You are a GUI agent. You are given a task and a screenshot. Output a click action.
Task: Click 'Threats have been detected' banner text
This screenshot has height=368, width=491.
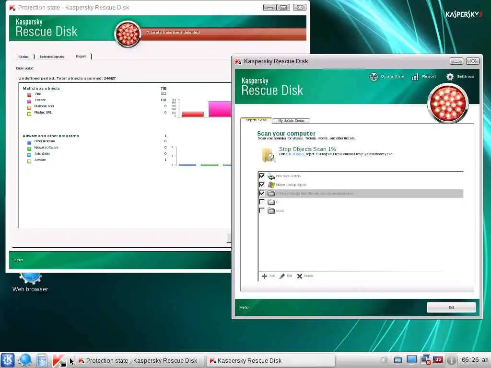point(173,32)
